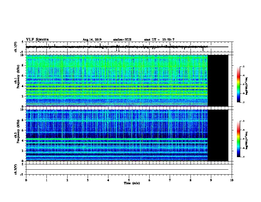Click the ch.1 color scale log(PSD) unit label

click(247, 86)
